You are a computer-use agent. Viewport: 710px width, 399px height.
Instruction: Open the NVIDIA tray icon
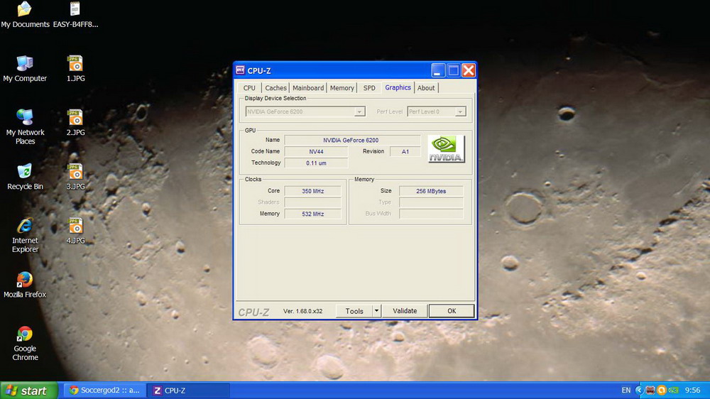pos(673,390)
